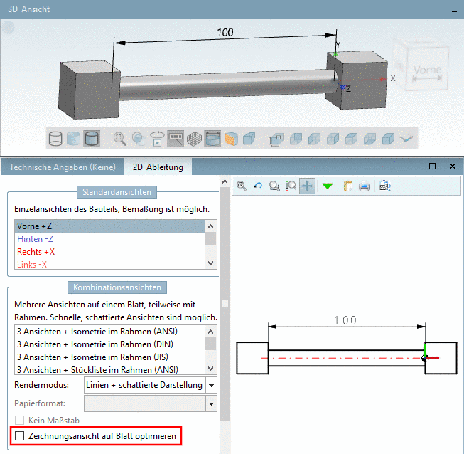464x454 pixels.
Task: Click the Kombinationsansichten group header
Action: point(117,287)
